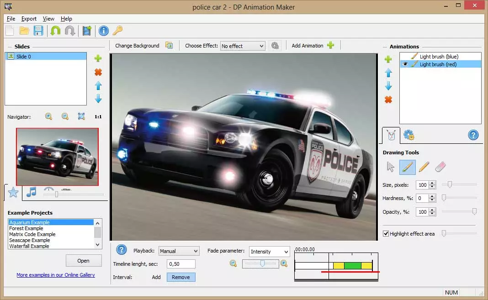
Task: Open playback help question mark icon
Action: tap(122, 250)
